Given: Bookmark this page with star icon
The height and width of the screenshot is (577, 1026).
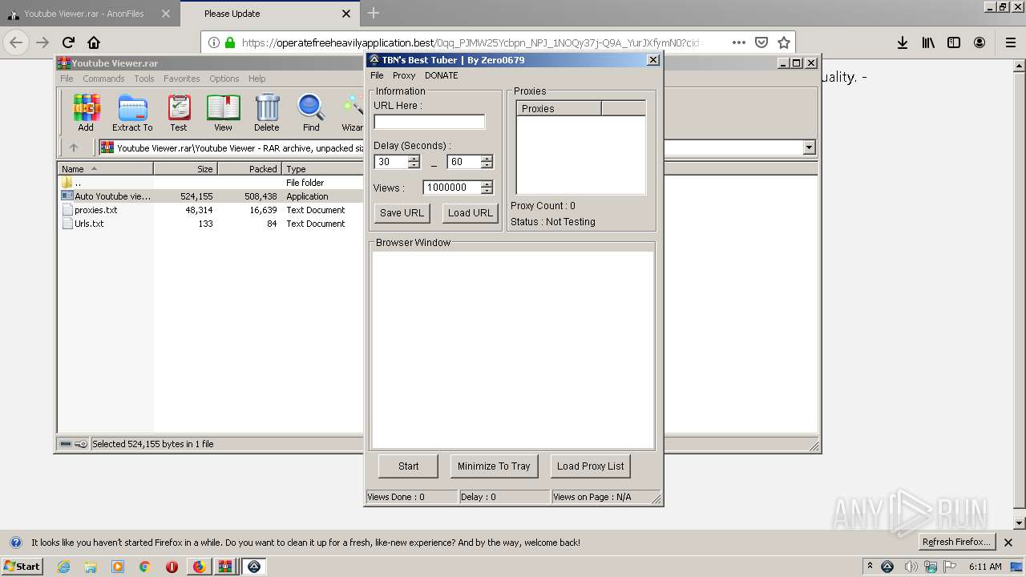Looking at the screenshot, I should [784, 42].
